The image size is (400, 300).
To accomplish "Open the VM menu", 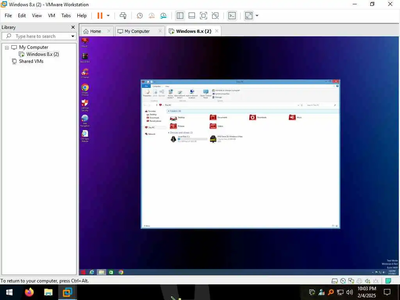I will tap(52, 16).
